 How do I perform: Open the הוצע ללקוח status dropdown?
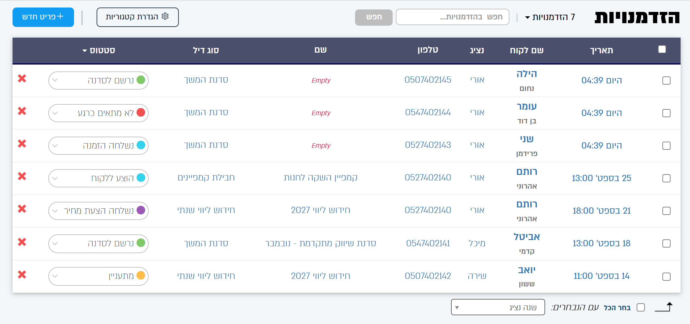[x=98, y=178]
